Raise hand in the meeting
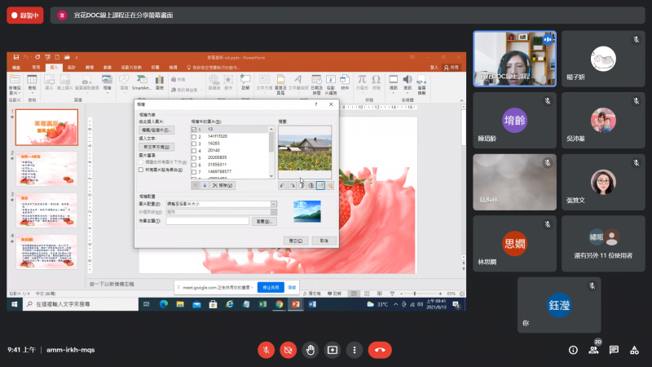This screenshot has height=367, width=652. point(311,350)
